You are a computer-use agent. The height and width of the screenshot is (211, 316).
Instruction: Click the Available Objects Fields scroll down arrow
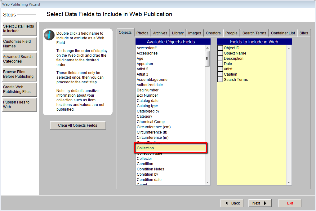pos(207,182)
